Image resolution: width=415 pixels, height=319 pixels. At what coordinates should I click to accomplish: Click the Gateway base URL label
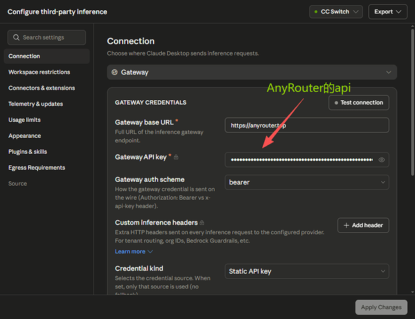coord(145,122)
